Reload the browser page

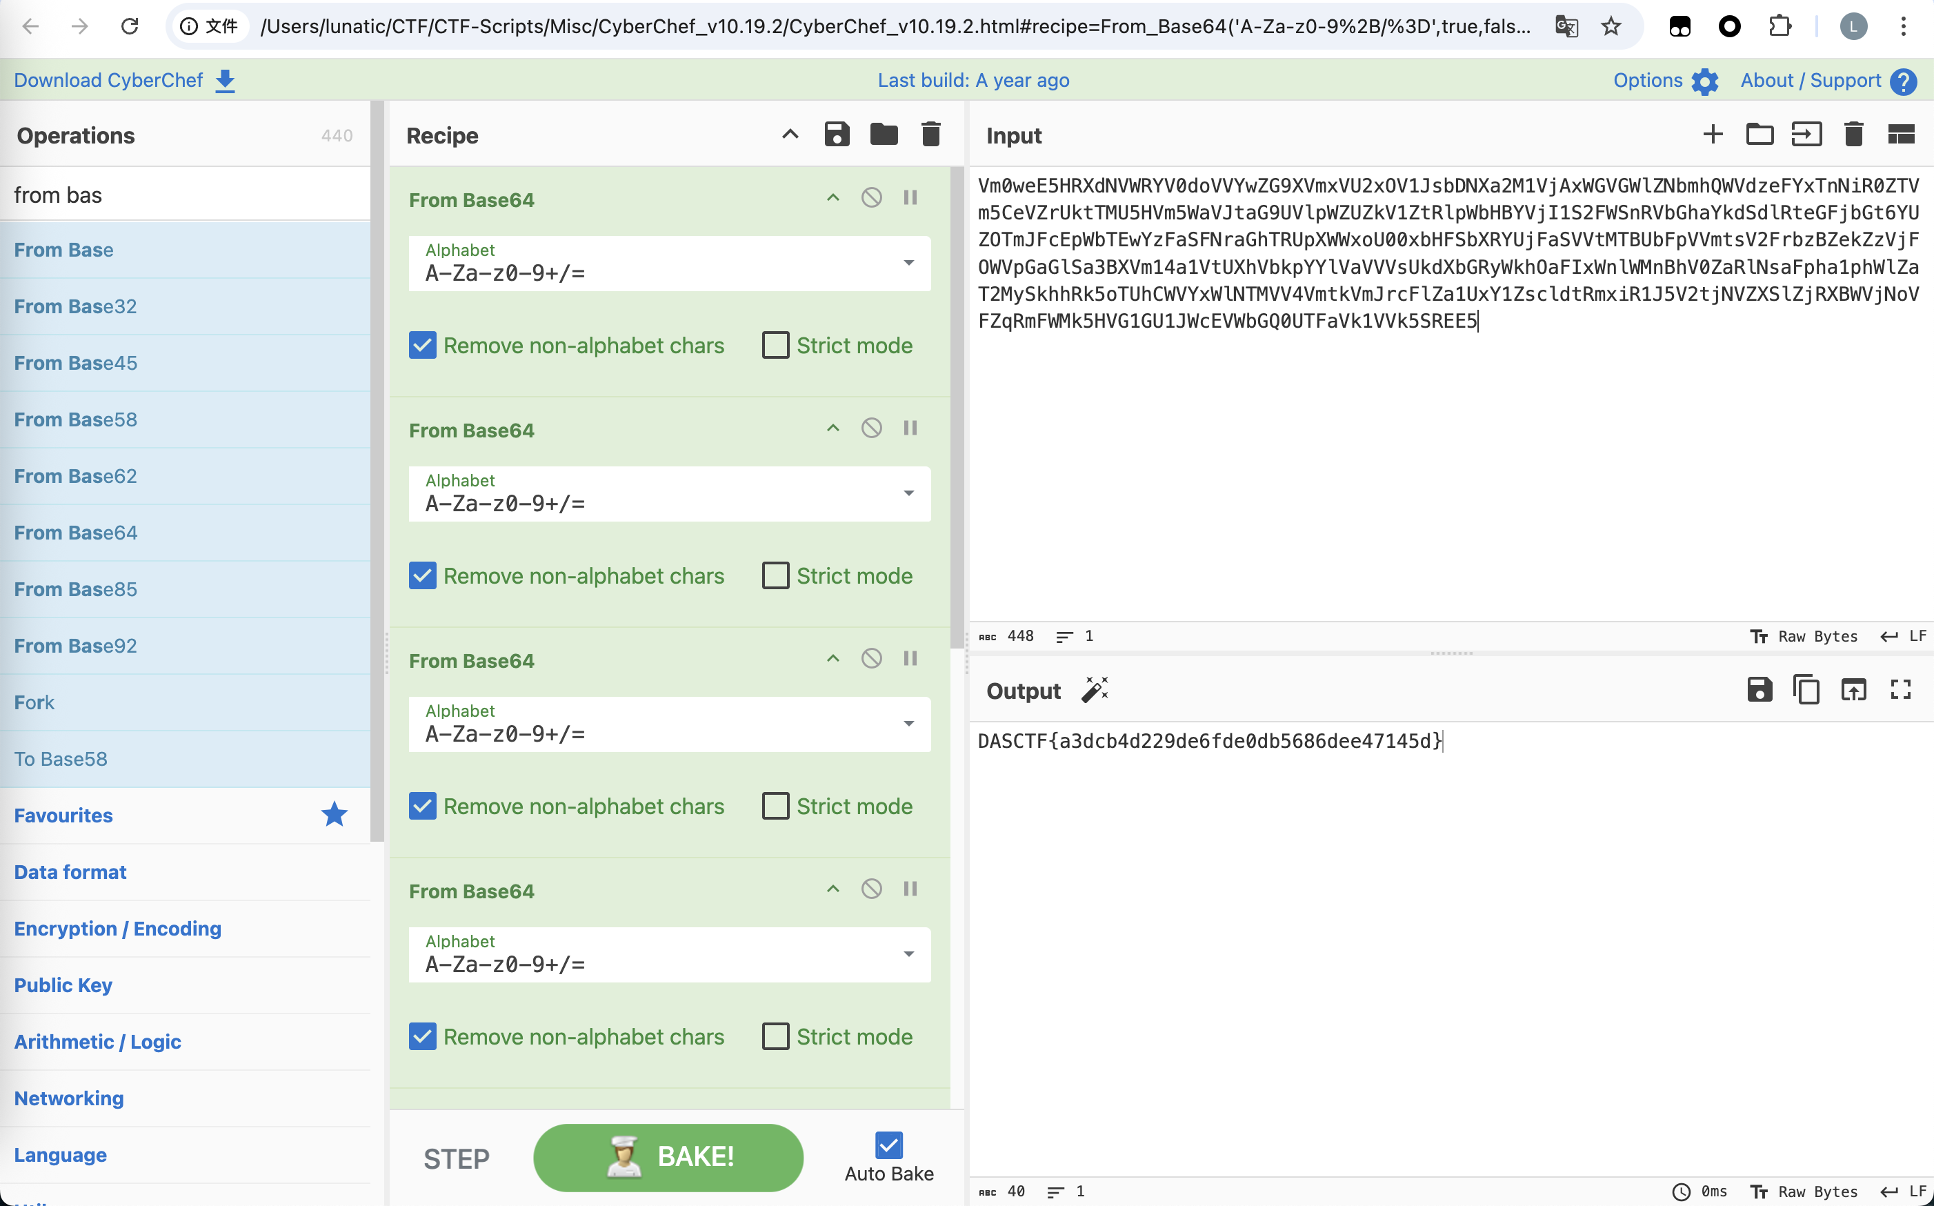pyautogui.click(x=130, y=26)
